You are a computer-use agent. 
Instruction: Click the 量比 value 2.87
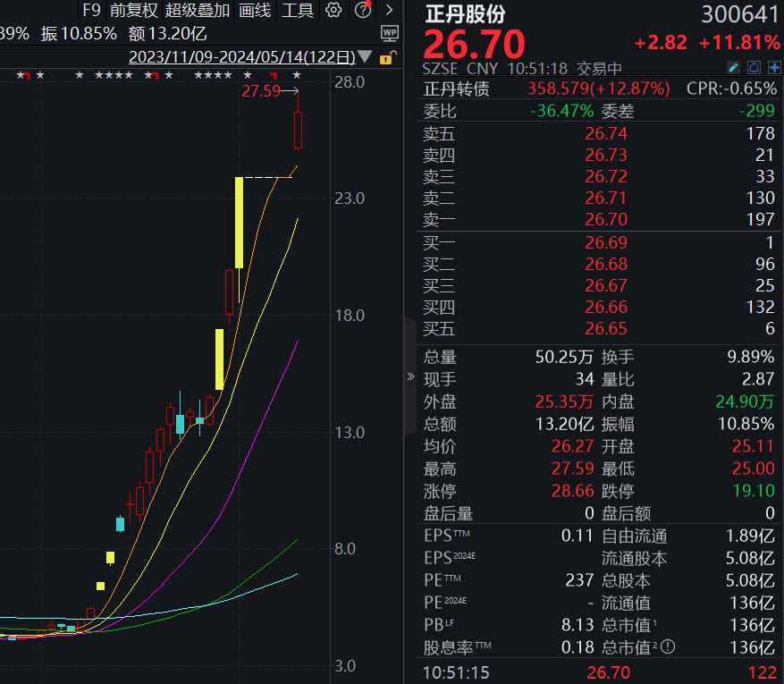(x=758, y=379)
